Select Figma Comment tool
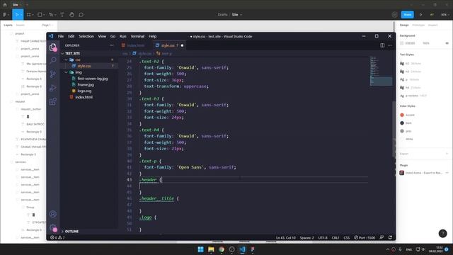 tap(81, 14)
